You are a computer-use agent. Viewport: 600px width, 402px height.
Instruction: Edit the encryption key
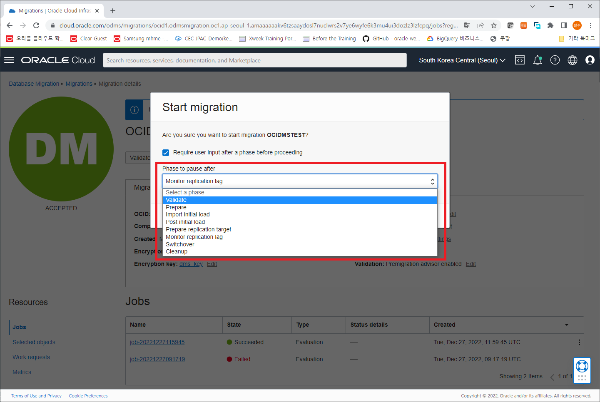[x=212, y=264]
